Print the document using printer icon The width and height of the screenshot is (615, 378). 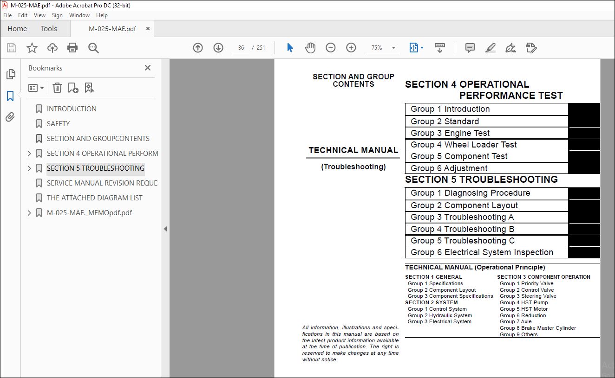[x=72, y=48]
